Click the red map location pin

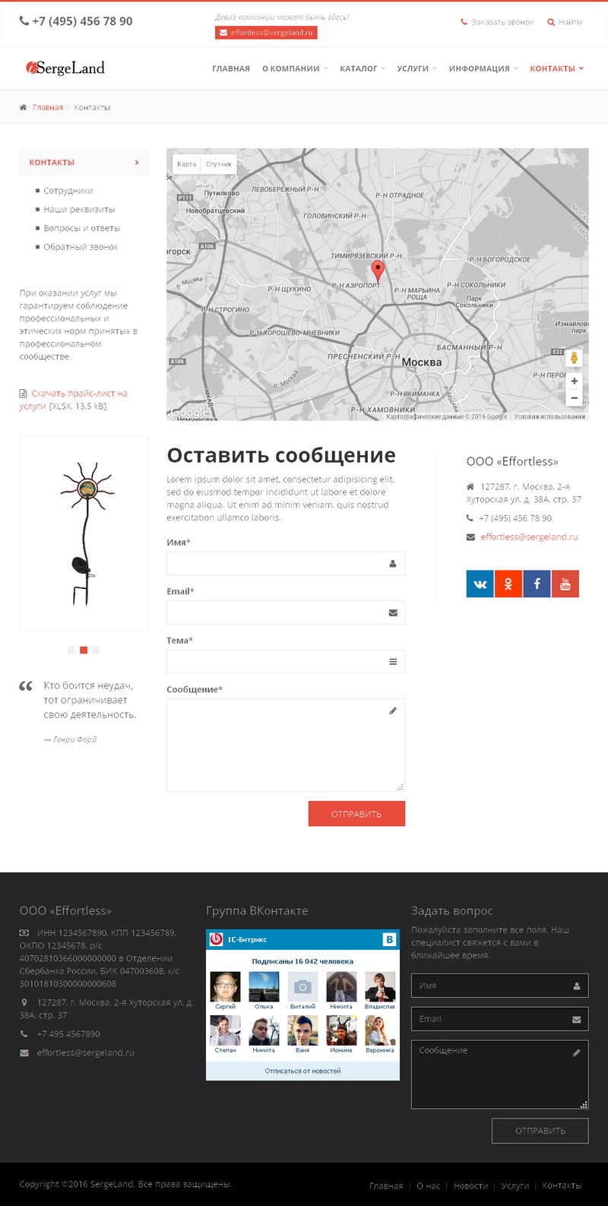377,271
